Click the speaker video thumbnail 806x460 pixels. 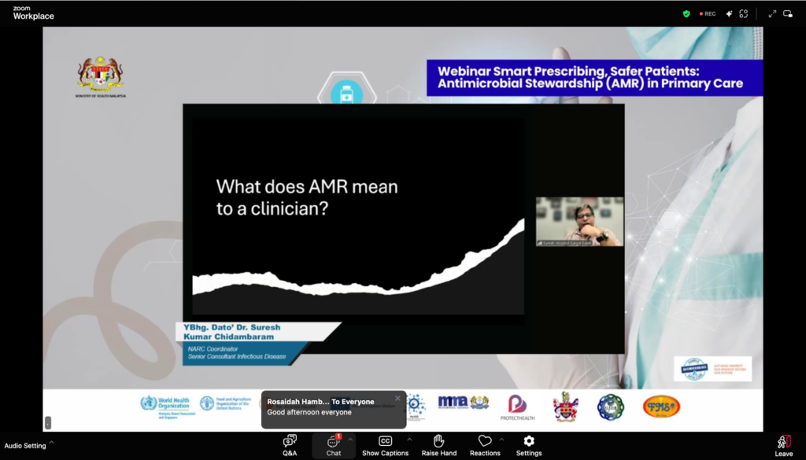click(579, 221)
